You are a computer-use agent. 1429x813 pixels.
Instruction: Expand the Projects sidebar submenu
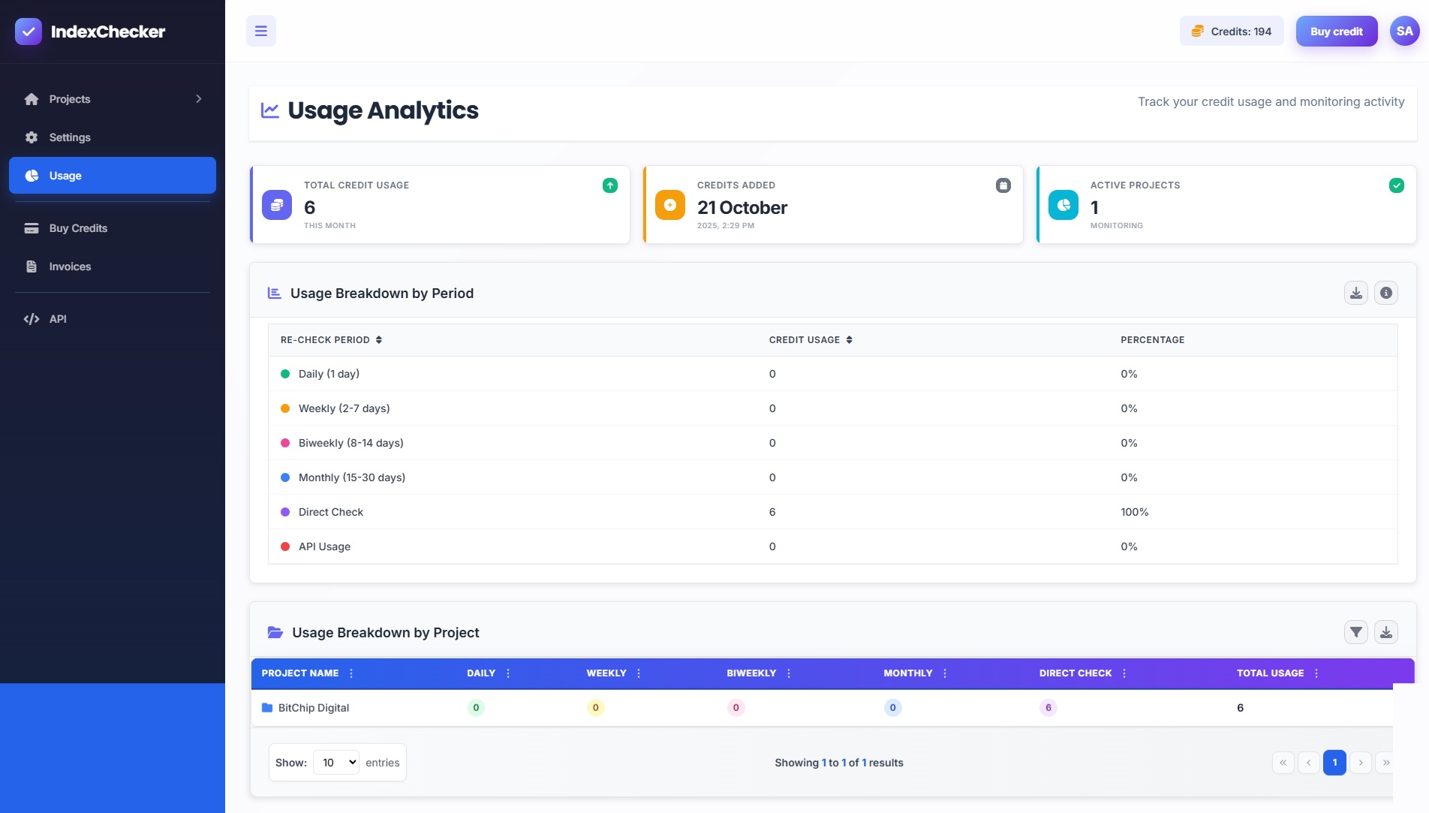coord(198,99)
